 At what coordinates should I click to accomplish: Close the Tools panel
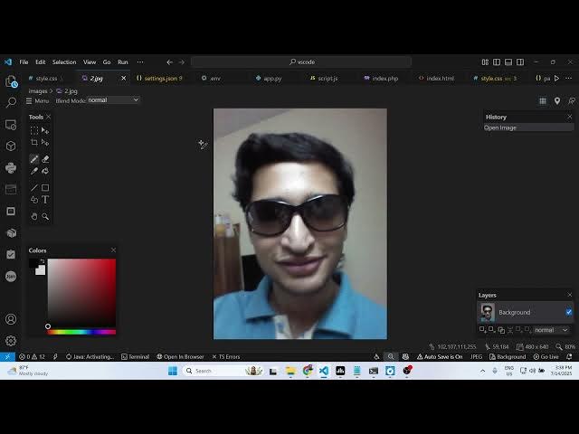[x=48, y=117]
